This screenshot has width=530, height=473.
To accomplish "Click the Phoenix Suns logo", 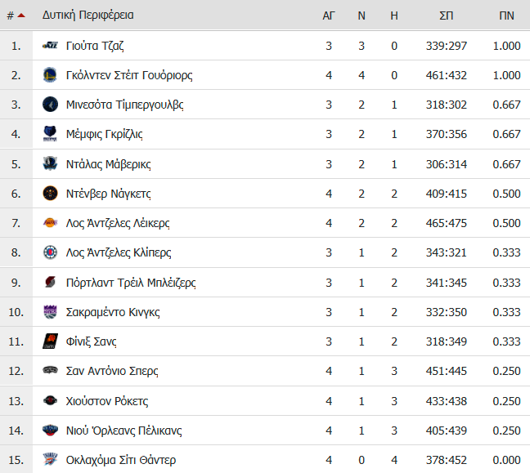I will (50, 341).
